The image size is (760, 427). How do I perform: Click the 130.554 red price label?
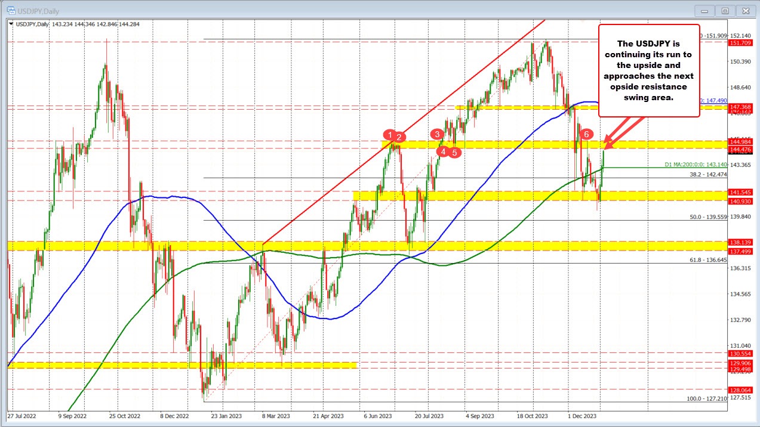740,353
